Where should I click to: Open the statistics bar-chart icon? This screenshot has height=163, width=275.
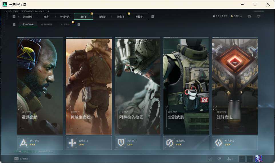click(210, 159)
